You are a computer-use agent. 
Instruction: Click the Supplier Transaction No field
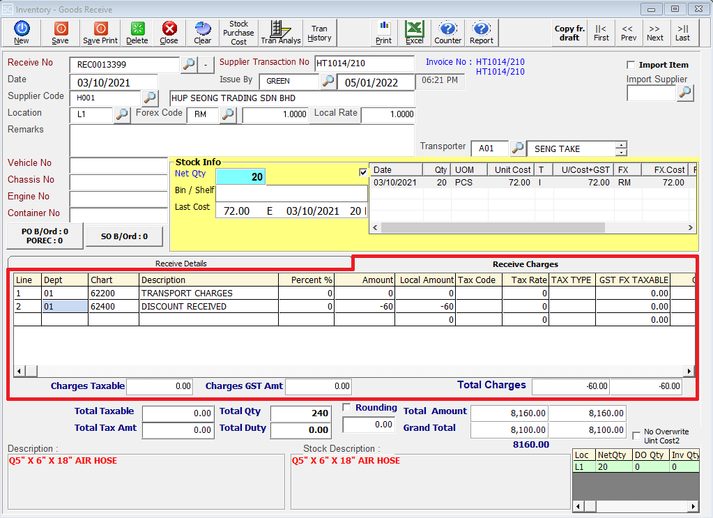pyautogui.click(x=365, y=63)
